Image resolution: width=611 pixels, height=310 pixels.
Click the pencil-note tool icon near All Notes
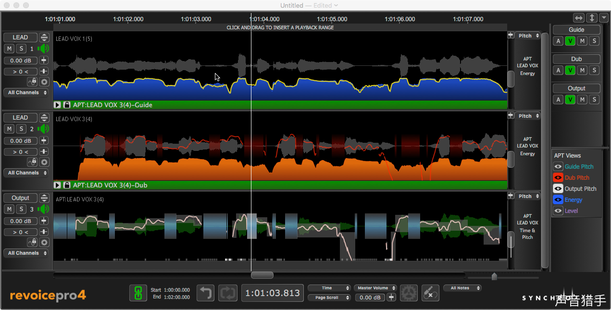[x=430, y=293]
